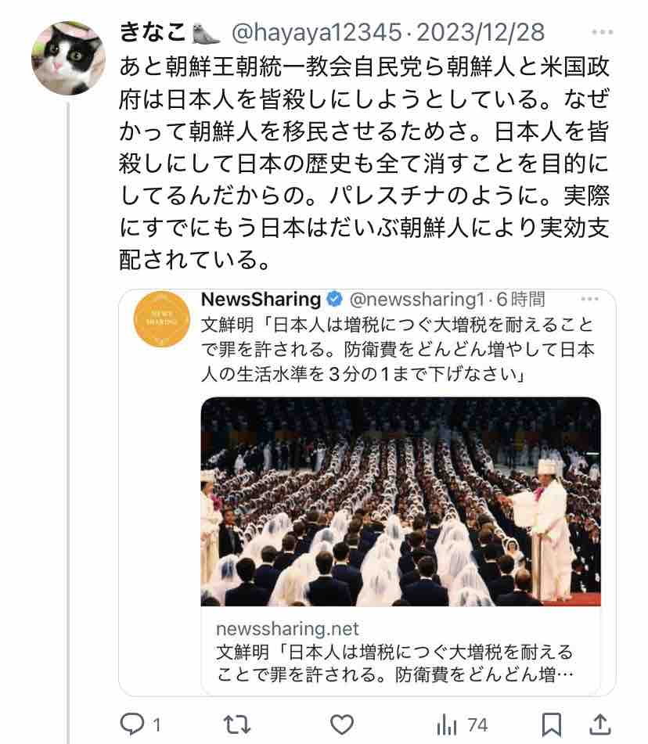Like the post with heart icon
Image resolution: width=648 pixels, height=744 pixels.
click(x=342, y=724)
